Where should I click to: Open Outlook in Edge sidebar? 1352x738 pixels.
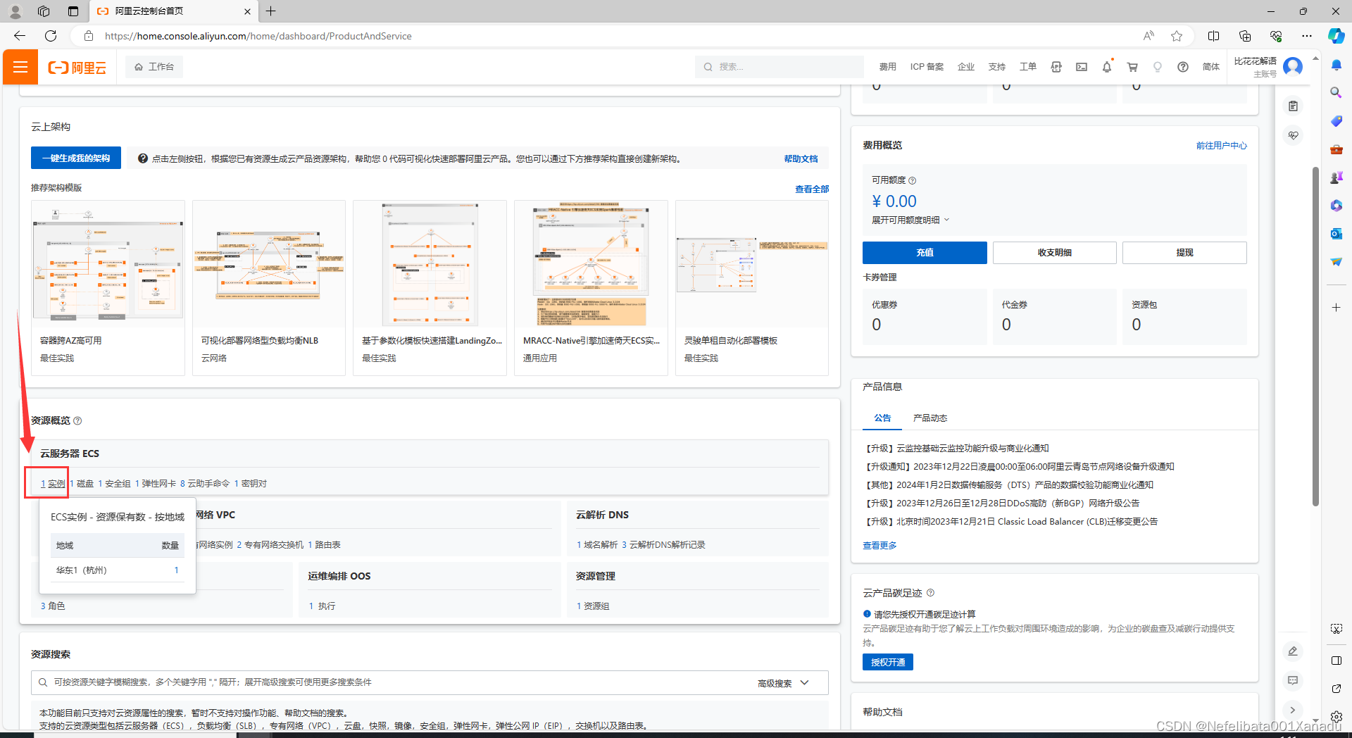(x=1337, y=233)
